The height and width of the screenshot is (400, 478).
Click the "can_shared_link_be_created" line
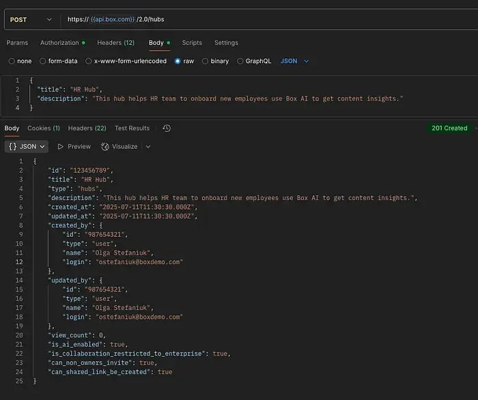[110, 372]
